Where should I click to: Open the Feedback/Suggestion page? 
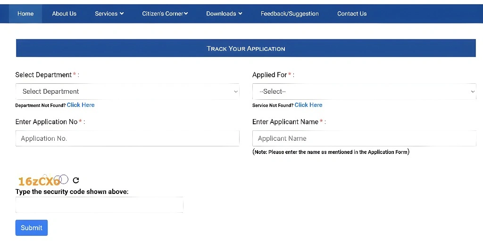coord(290,14)
